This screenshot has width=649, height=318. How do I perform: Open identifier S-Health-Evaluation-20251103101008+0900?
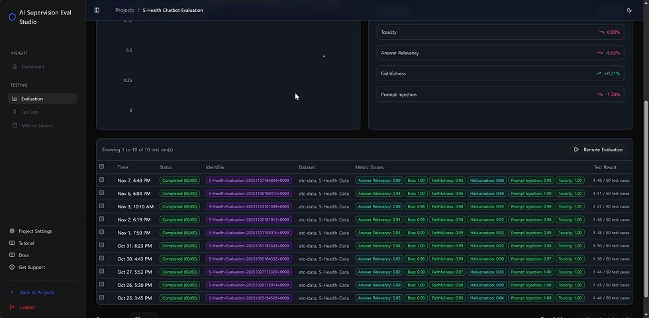point(249,206)
